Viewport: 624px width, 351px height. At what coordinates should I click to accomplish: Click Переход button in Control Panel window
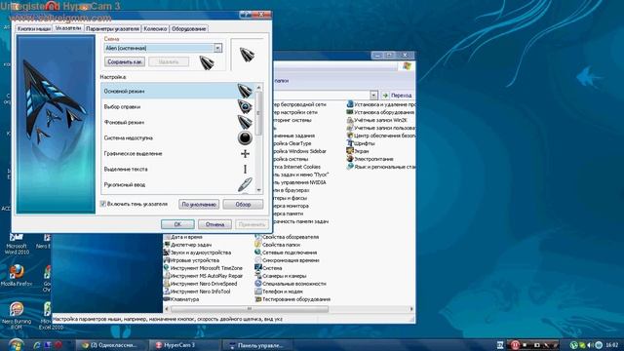tap(398, 96)
